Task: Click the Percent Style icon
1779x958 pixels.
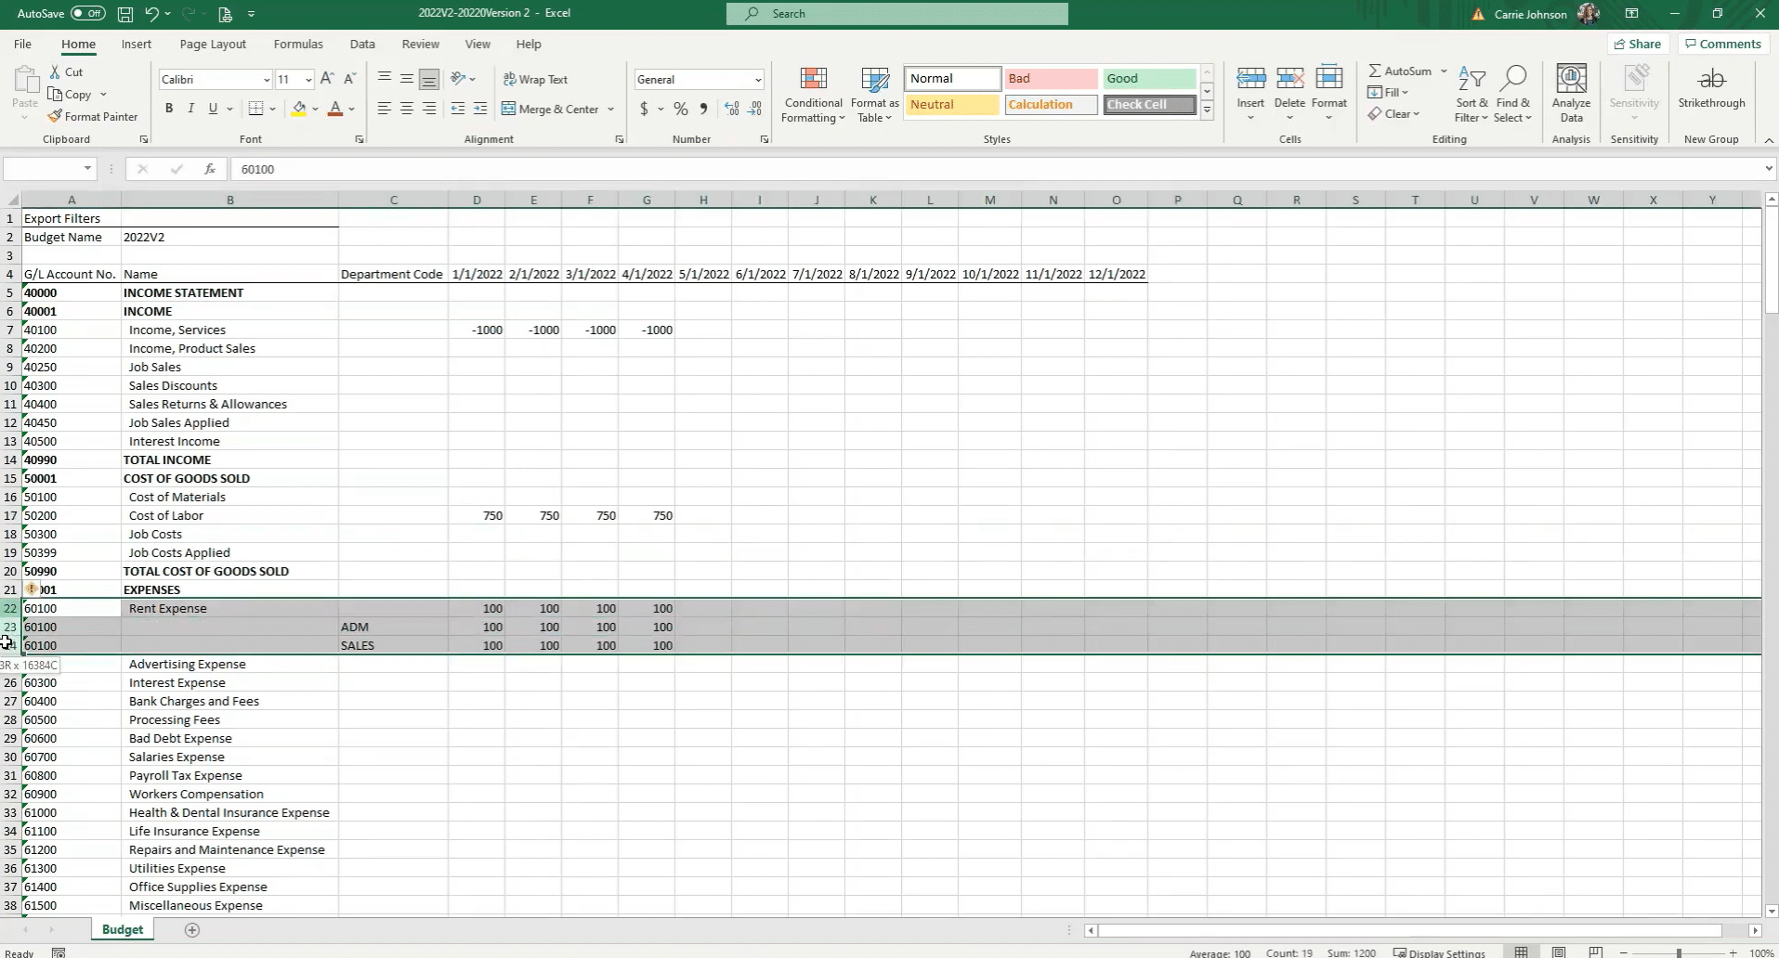Action: [681, 109]
